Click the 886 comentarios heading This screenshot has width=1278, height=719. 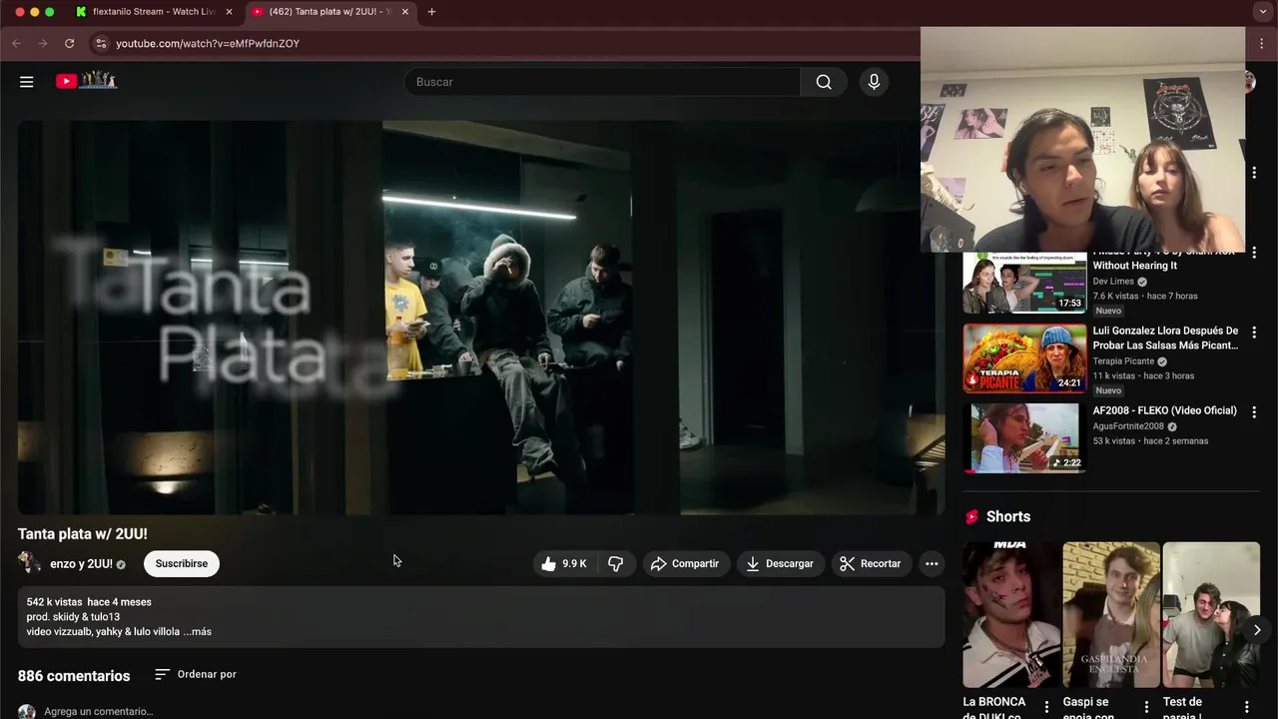pos(74,676)
